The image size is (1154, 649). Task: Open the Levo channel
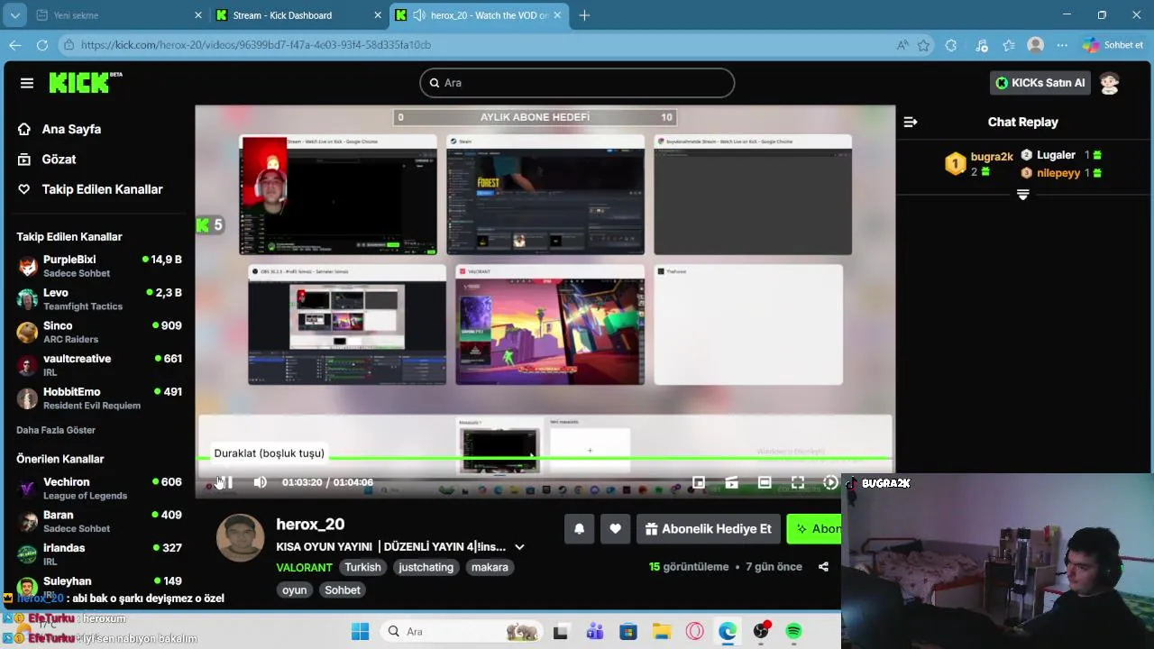pos(99,299)
